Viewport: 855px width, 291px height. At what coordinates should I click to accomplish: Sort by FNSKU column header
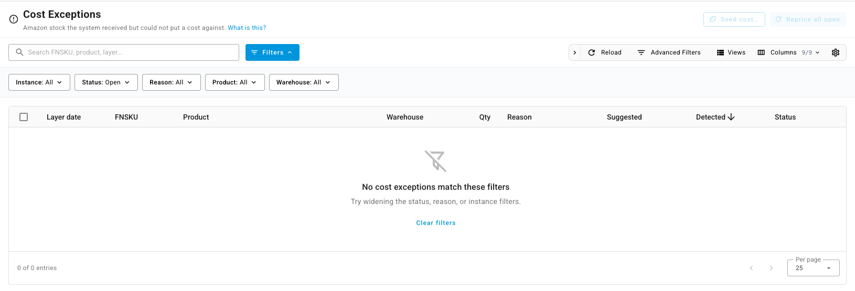click(x=126, y=117)
